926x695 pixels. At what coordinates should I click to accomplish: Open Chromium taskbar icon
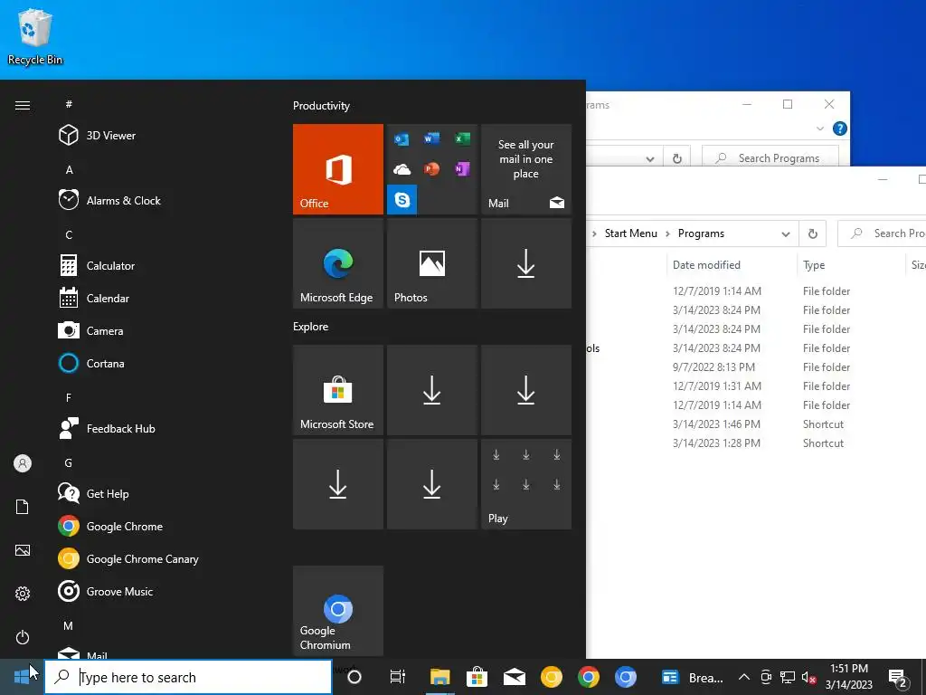[626, 677]
